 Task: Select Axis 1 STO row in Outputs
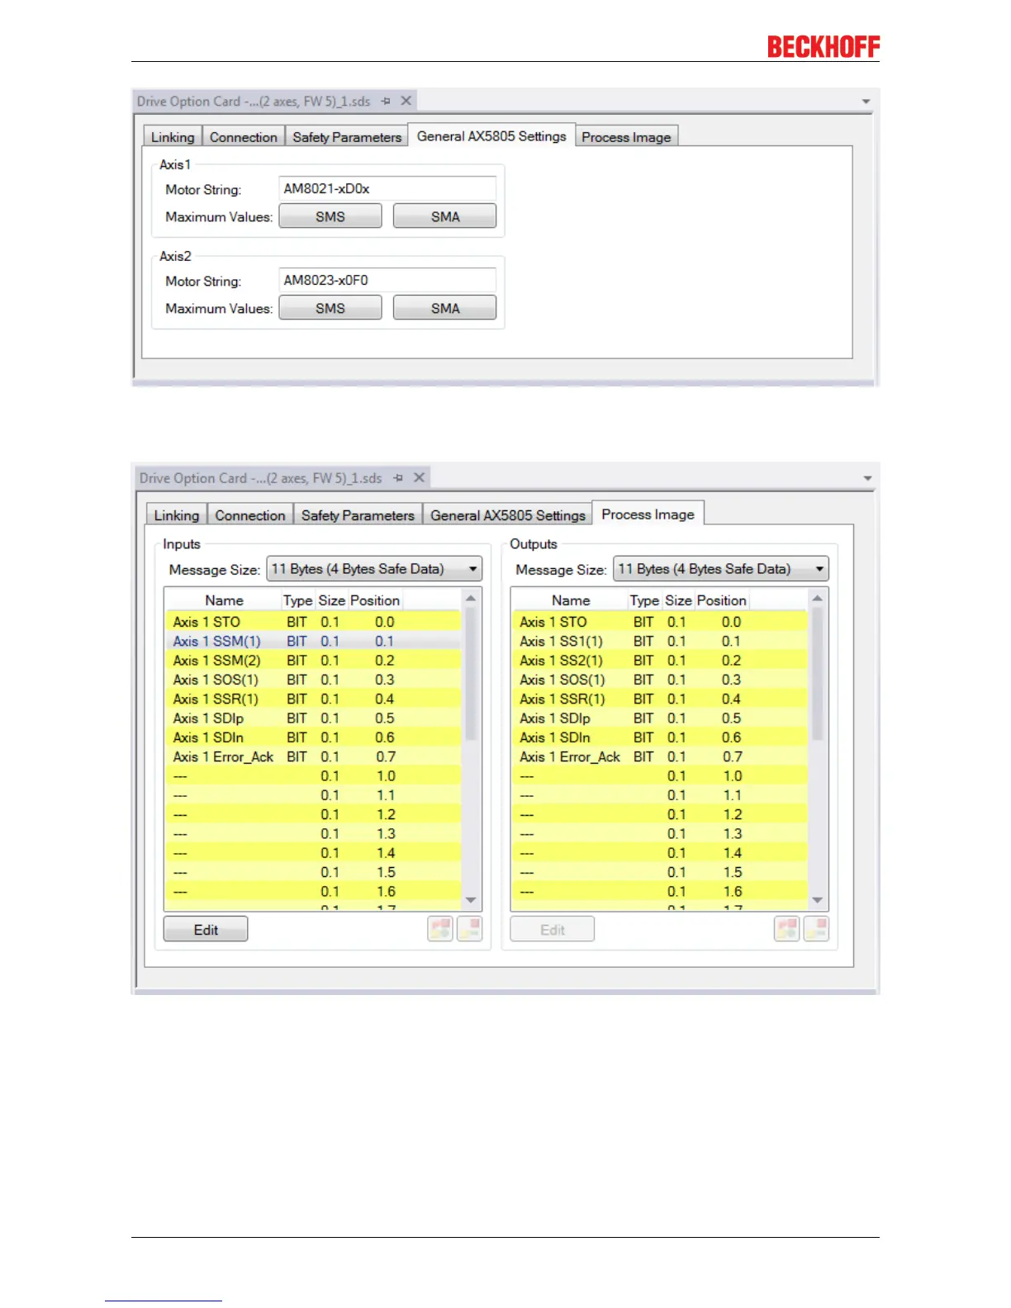[x=660, y=622]
